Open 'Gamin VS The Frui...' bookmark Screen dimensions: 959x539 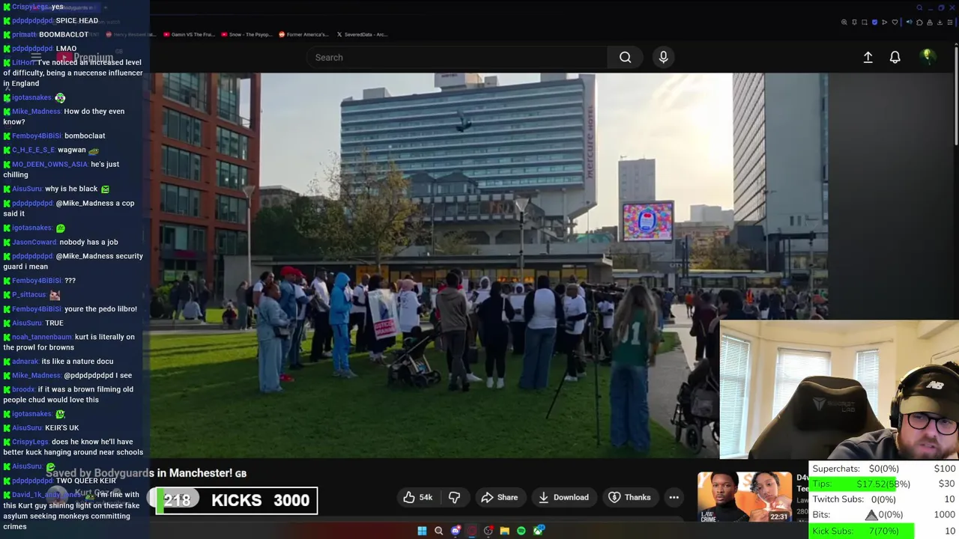pyautogui.click(x=188, y=34)
